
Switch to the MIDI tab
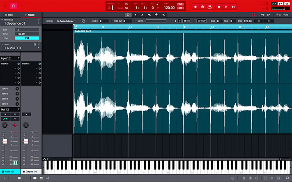pos(10,14)
